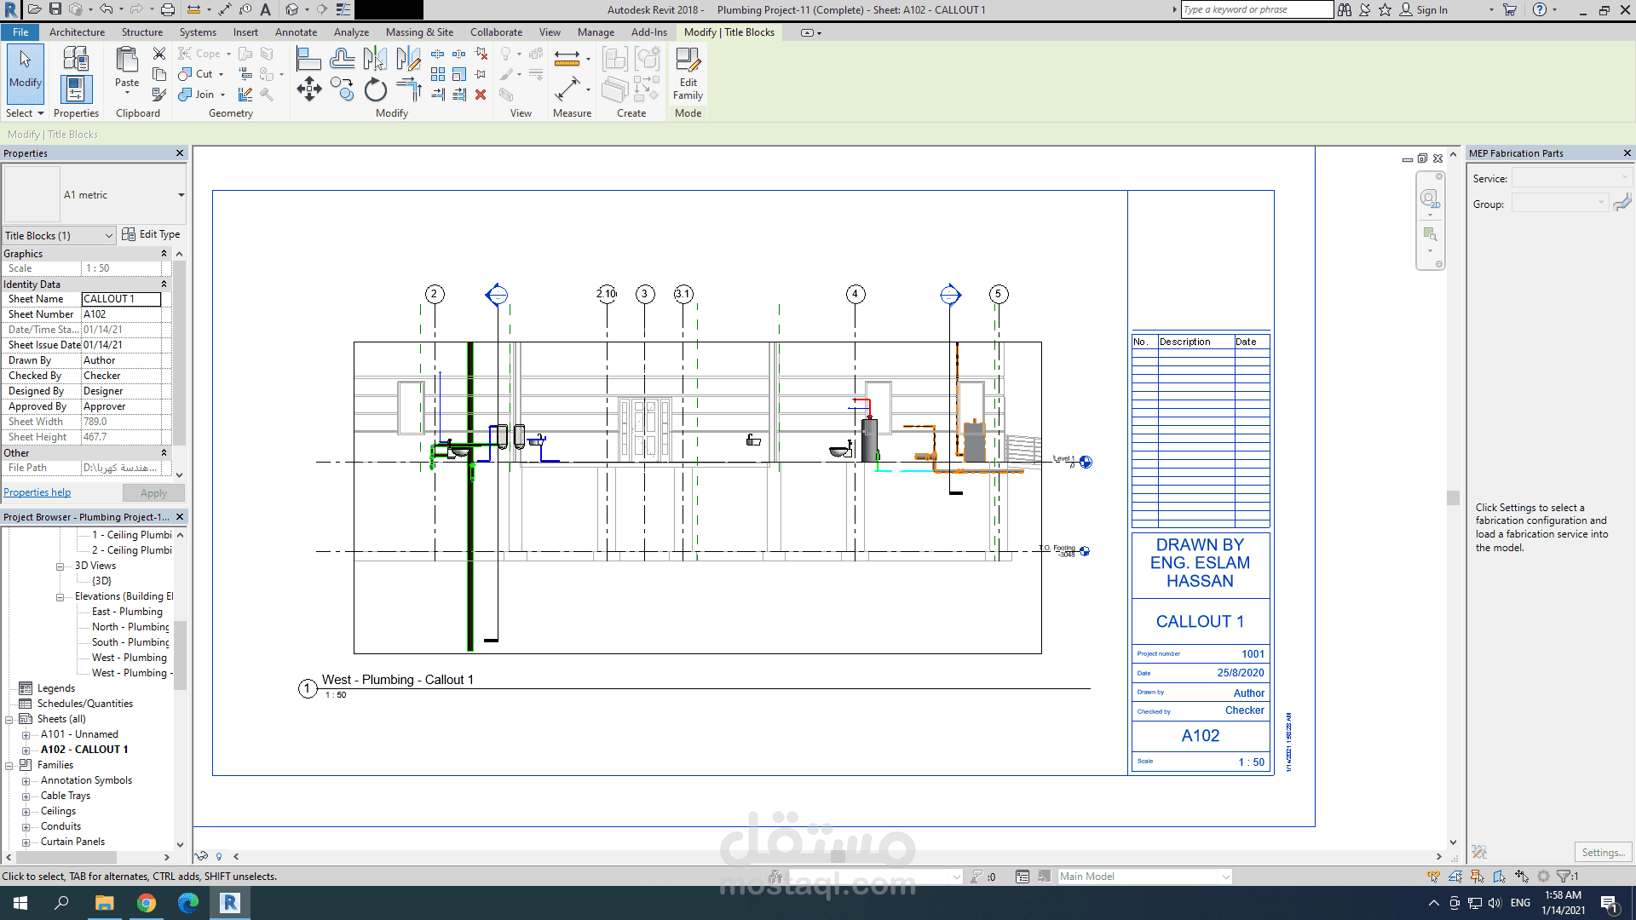Select the Align tool
Image resolution: width=1636 pixels, height=920 pixels.
(x=308, y=59)
